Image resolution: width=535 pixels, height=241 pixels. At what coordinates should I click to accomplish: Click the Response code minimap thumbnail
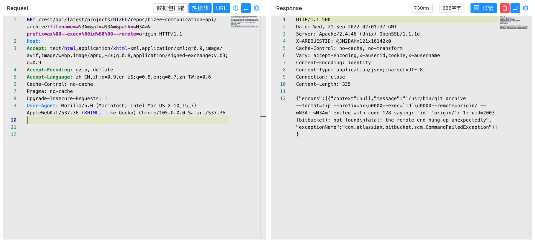(x=514, y=23)
